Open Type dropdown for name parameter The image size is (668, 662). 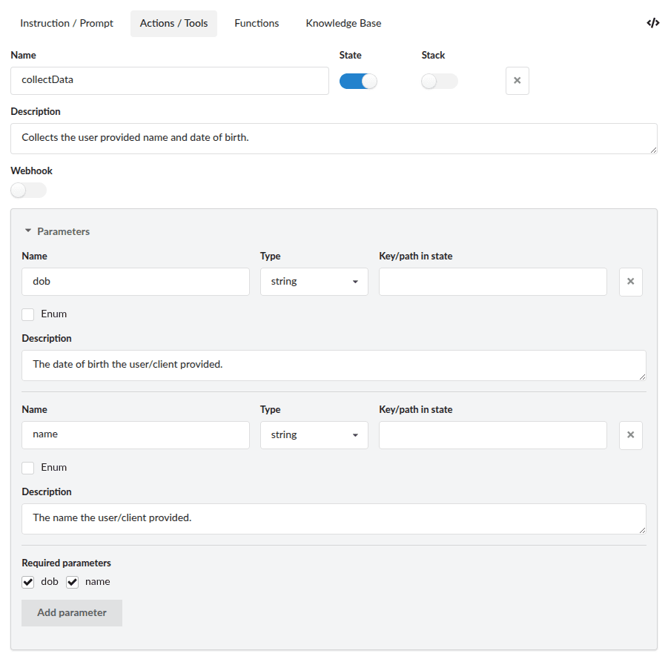[x=314, y=435]
